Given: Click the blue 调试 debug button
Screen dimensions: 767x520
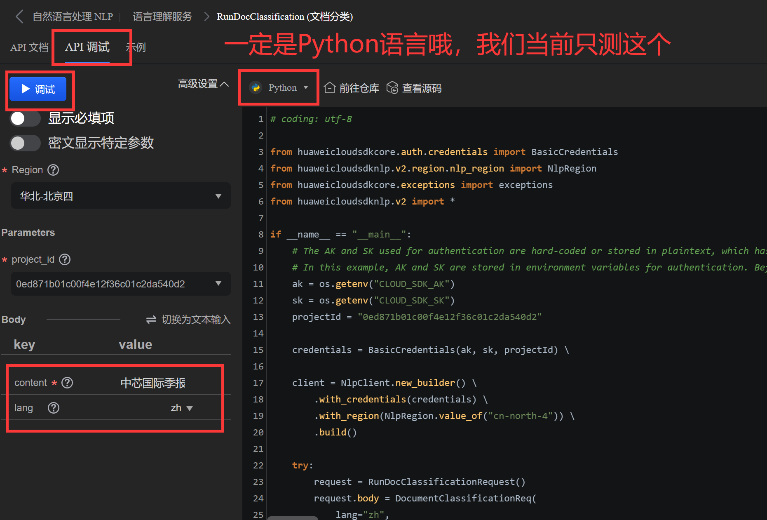Looking at the screenshot, I should 38,89.
